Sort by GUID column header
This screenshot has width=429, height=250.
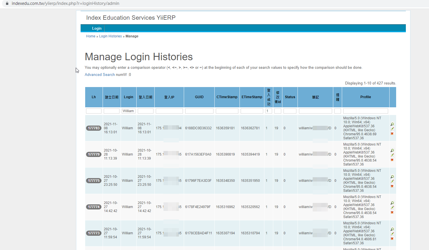point(199,97)
